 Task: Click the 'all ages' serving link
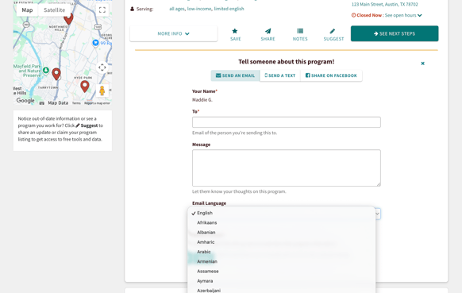tap(177, 9)
